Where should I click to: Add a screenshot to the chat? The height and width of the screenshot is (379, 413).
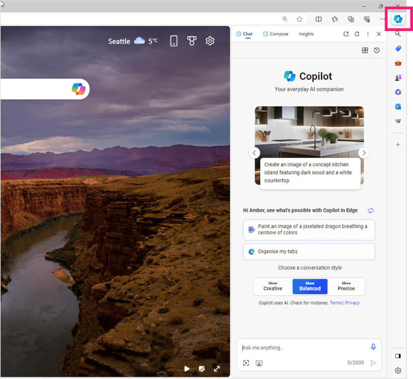coord(259,363)
